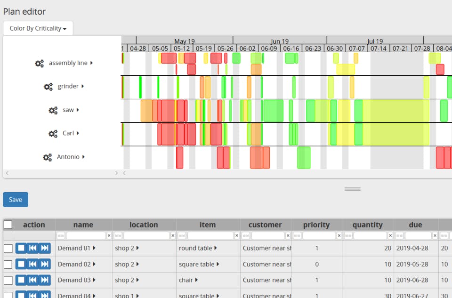Viewport: 452px width, 298px height.
Task: Expand the saw resource arrow
Action: pyautogui.click(x=78, y=110)
